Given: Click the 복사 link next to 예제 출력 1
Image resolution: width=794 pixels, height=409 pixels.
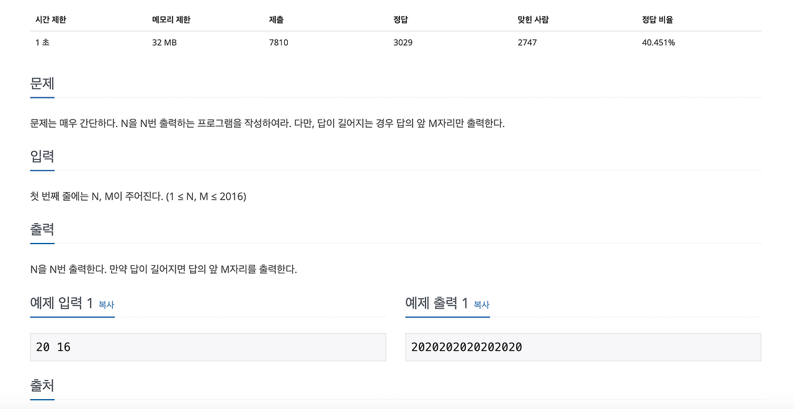Looking at the screenshot, I should click(481, 305).
